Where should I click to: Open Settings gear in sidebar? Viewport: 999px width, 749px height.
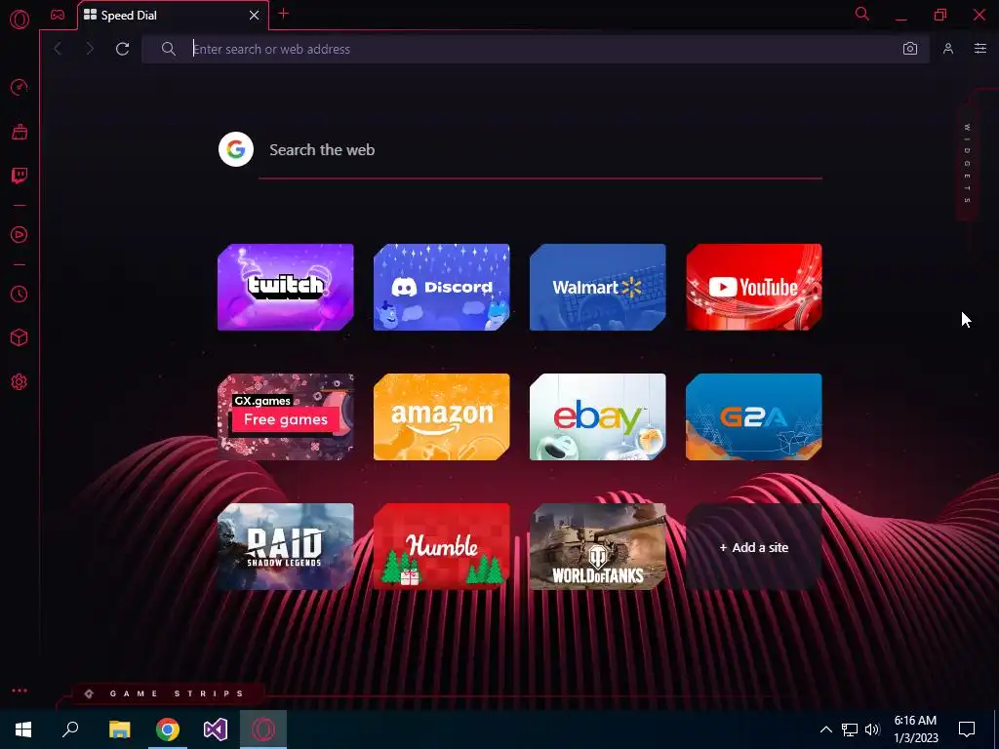(20, 382)
